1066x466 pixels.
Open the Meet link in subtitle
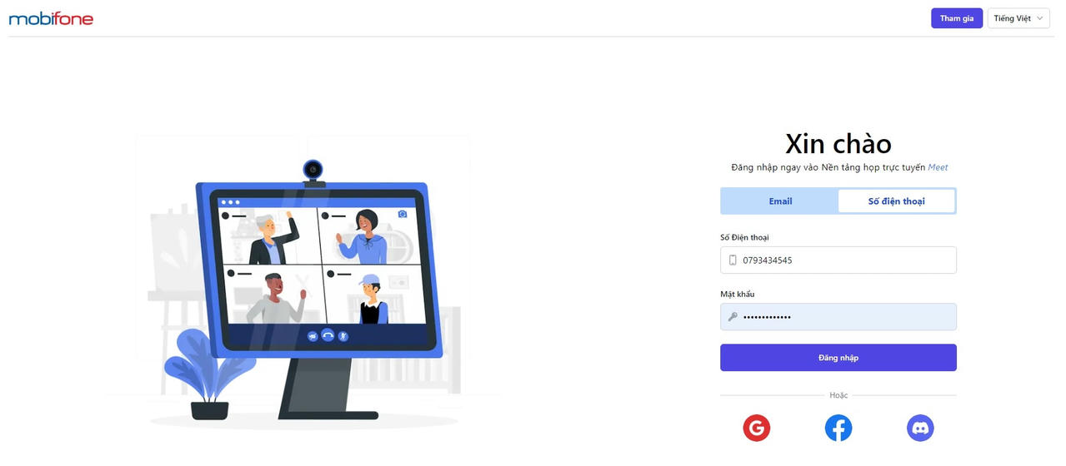click(938, 167)
